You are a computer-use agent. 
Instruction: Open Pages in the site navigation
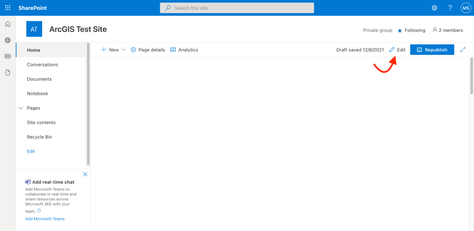(34, 108)
